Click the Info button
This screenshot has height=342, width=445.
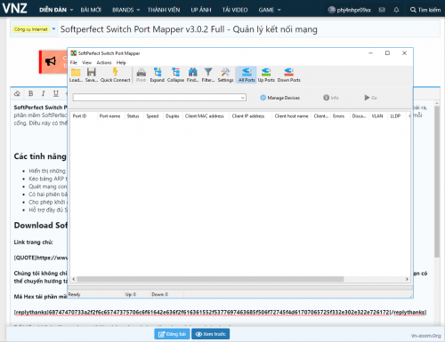pyautogui.click(x=331, y=98)
